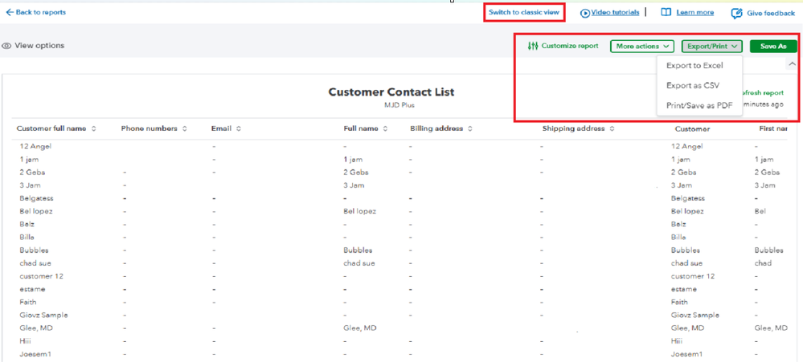Click the Video tutorials play icon
This screenshot has height=362, width=803.
coord(585,13)
